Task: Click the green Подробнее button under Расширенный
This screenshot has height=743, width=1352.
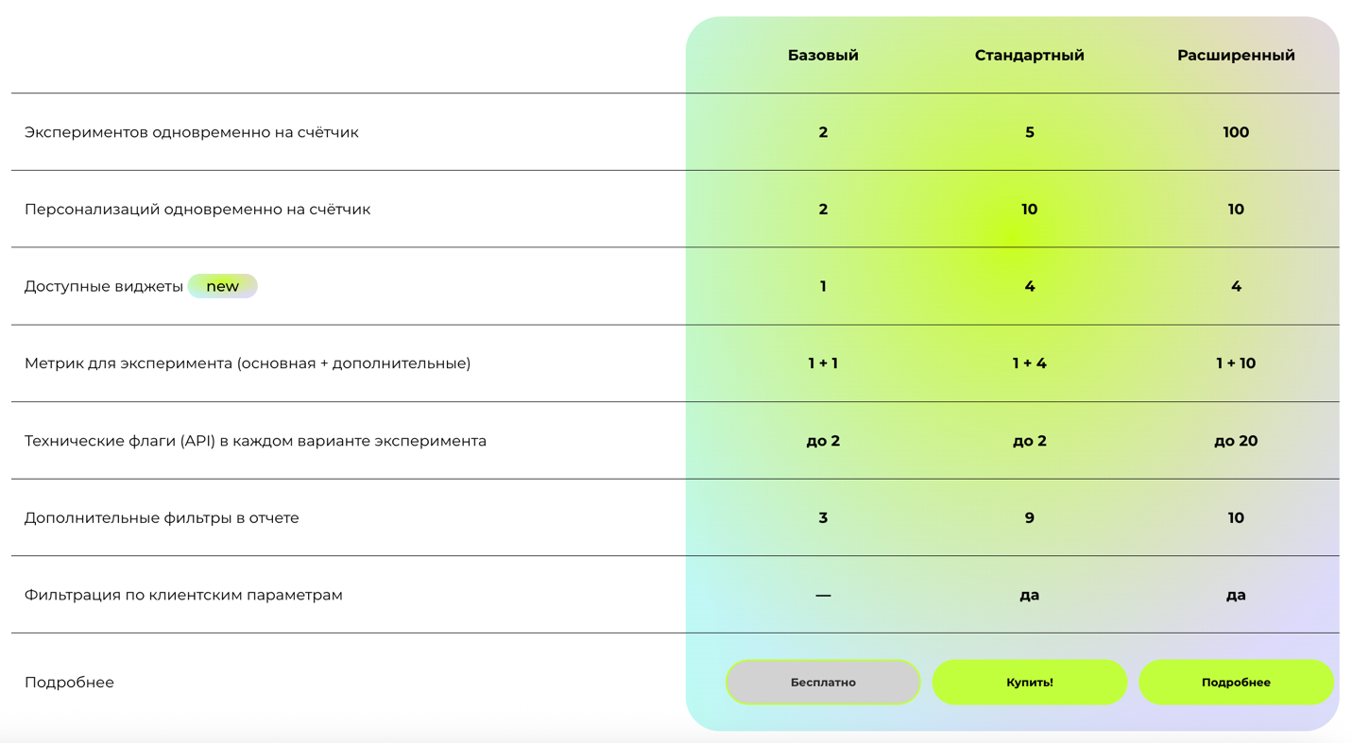Action: tap(1235, 683)
